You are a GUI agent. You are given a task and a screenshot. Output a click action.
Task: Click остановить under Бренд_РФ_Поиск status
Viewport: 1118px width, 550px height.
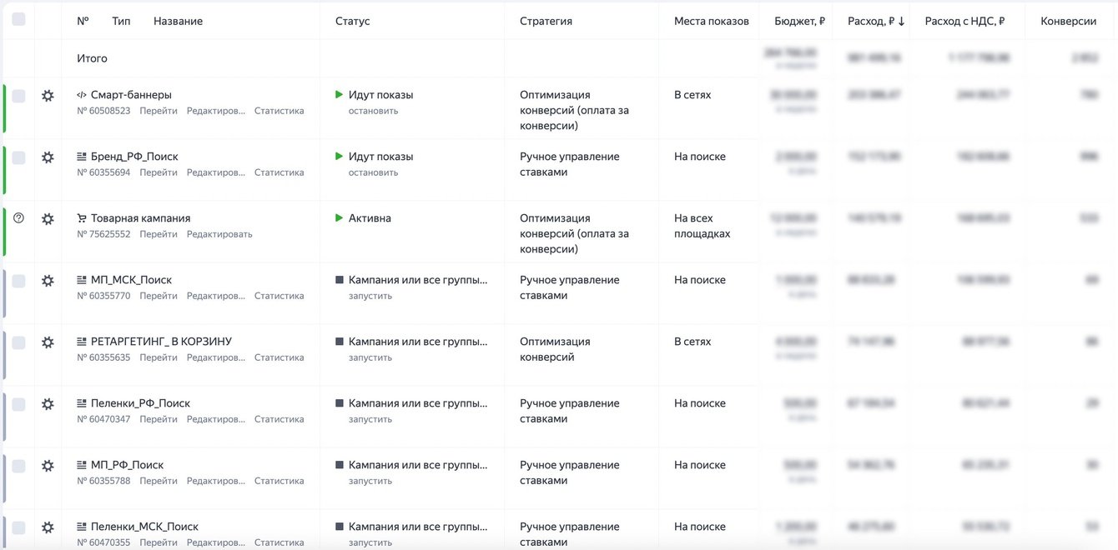[373, 172]
